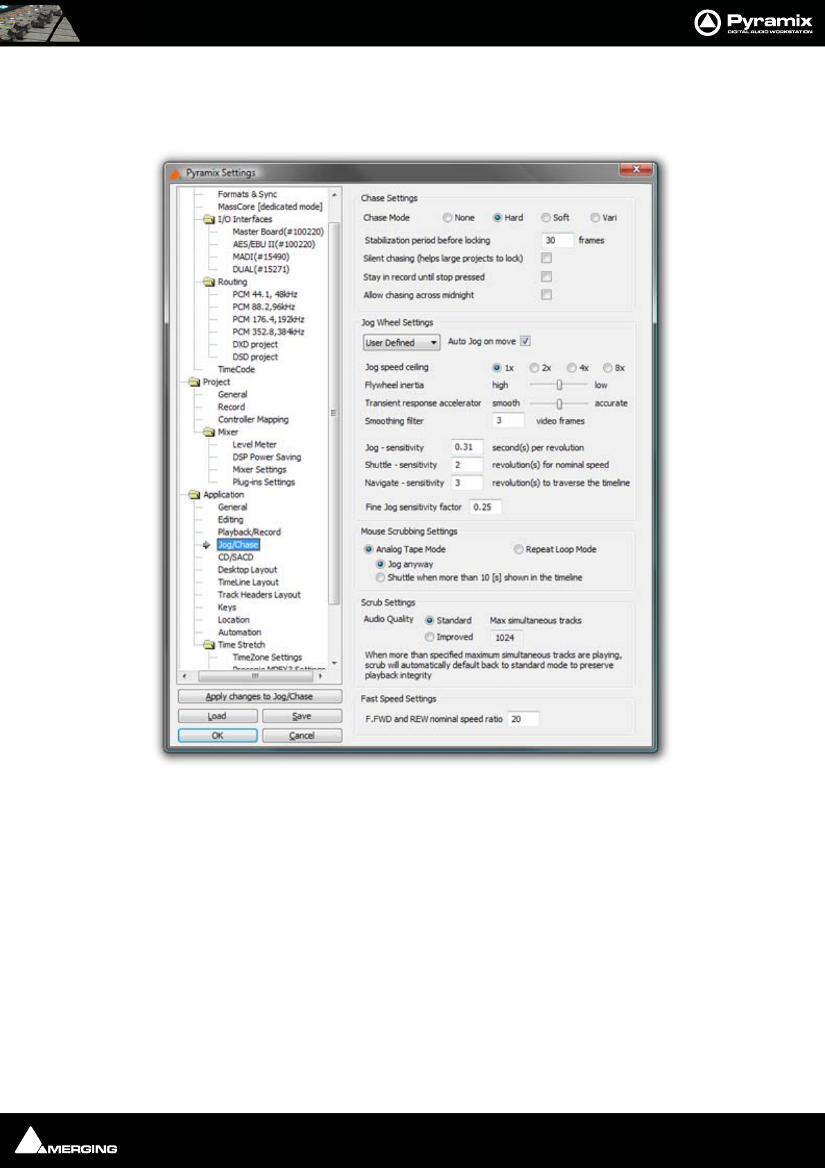This screenshot has height=1168, width=825.
Task: Select Controller Mapping tree item
Action: coord(253,420)
